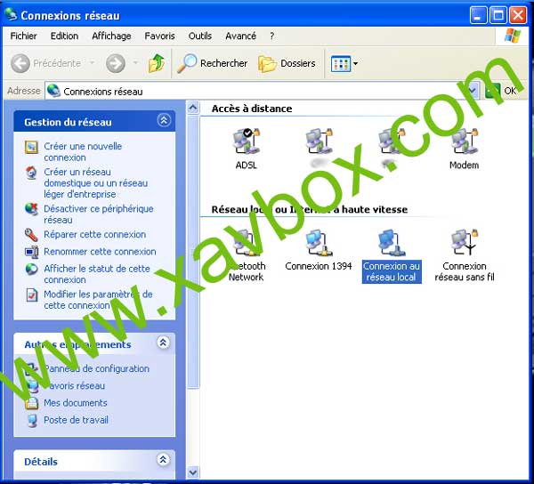Select the Connexion 1394 icon
The height and width of the screenshot is (484, 534).
[319, 242]
